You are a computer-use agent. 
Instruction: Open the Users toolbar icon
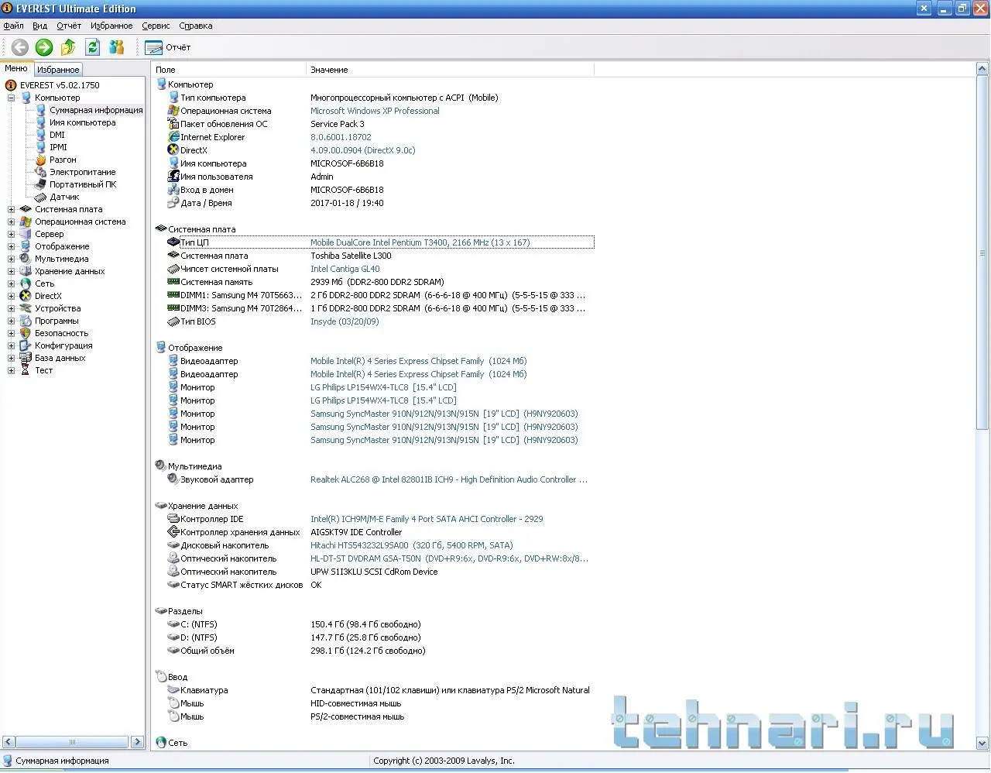117,47
